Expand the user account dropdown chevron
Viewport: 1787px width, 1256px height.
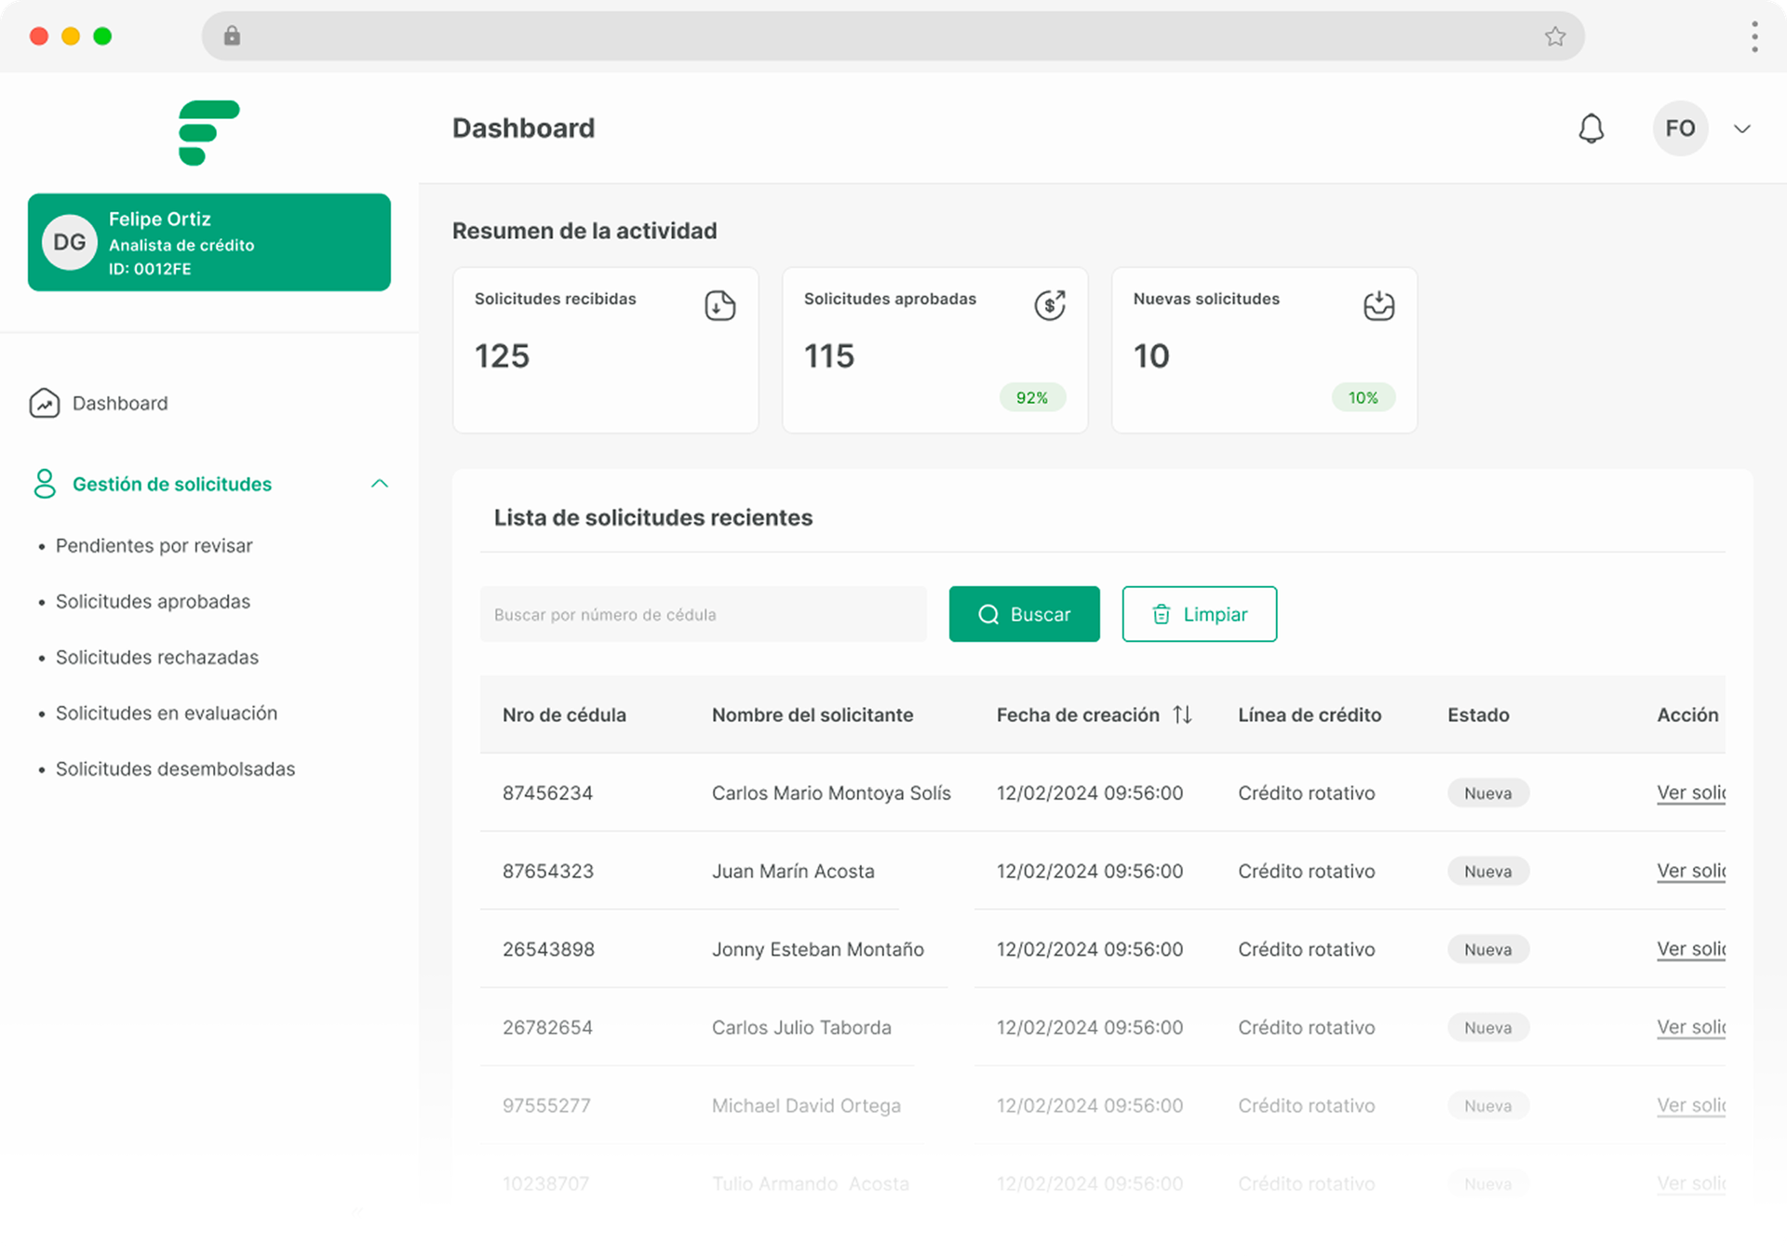pyautogui.click(x=1742, y=128)
